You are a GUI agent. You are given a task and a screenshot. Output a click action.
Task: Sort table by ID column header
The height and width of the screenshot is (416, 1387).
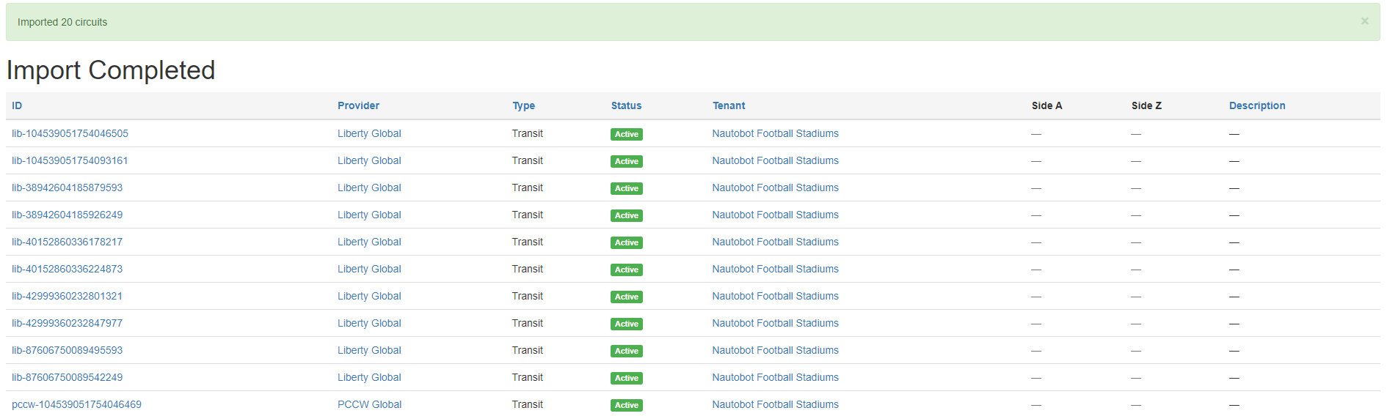pyautogui.click(x=17, y=105)
